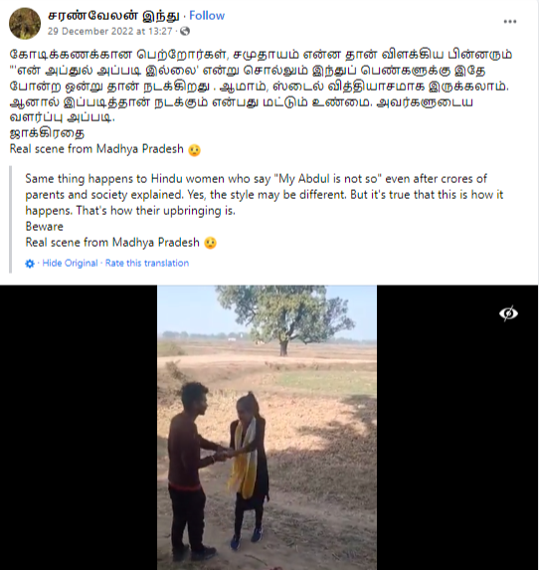The image size is (539, 570).
Task: Click the Tamil original post text
Action: click(261, 86)
